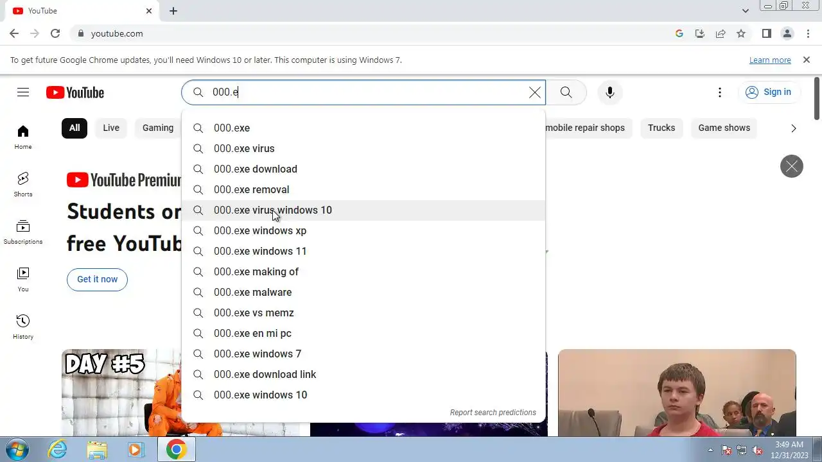The image size is (822, 462).
Task: Select the Live filter chip
Action: (x=111, y=128)
